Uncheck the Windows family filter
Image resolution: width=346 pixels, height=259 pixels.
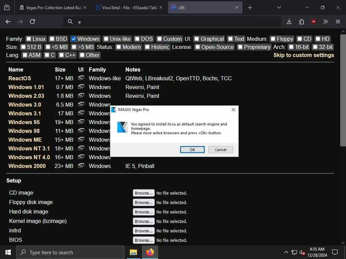74,39
